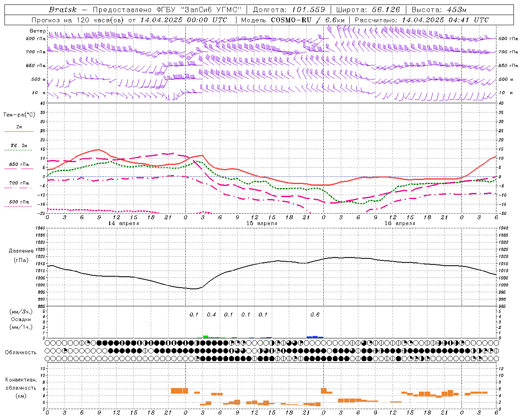Click the 0.4 precipitation value

(211, 314)
